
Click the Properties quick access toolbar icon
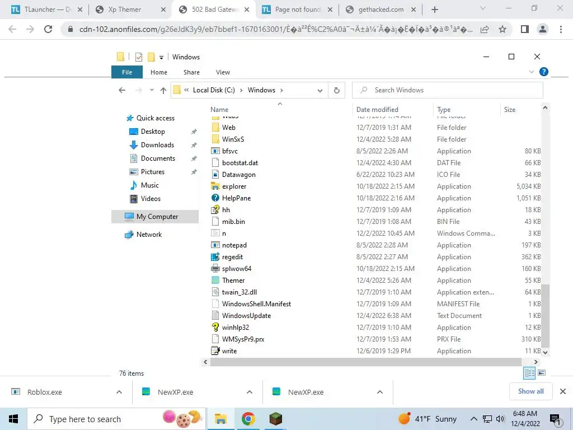pos(139,57)
